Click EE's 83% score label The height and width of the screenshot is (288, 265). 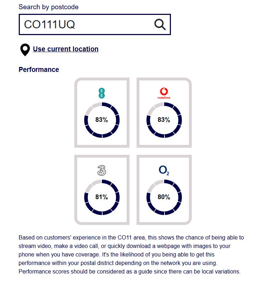tap(102, 120)
